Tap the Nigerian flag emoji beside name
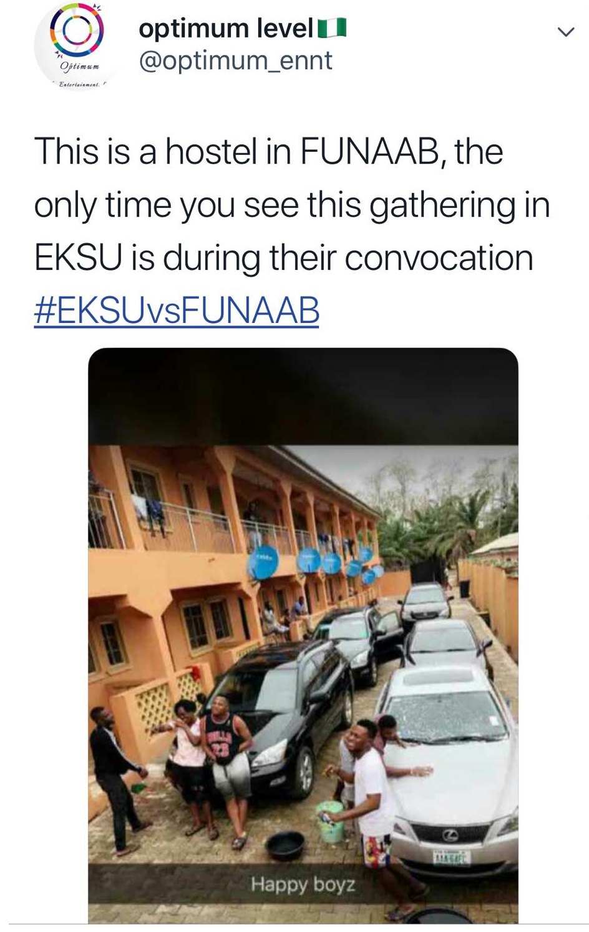The image size is (589, 932). click(332, 29)
